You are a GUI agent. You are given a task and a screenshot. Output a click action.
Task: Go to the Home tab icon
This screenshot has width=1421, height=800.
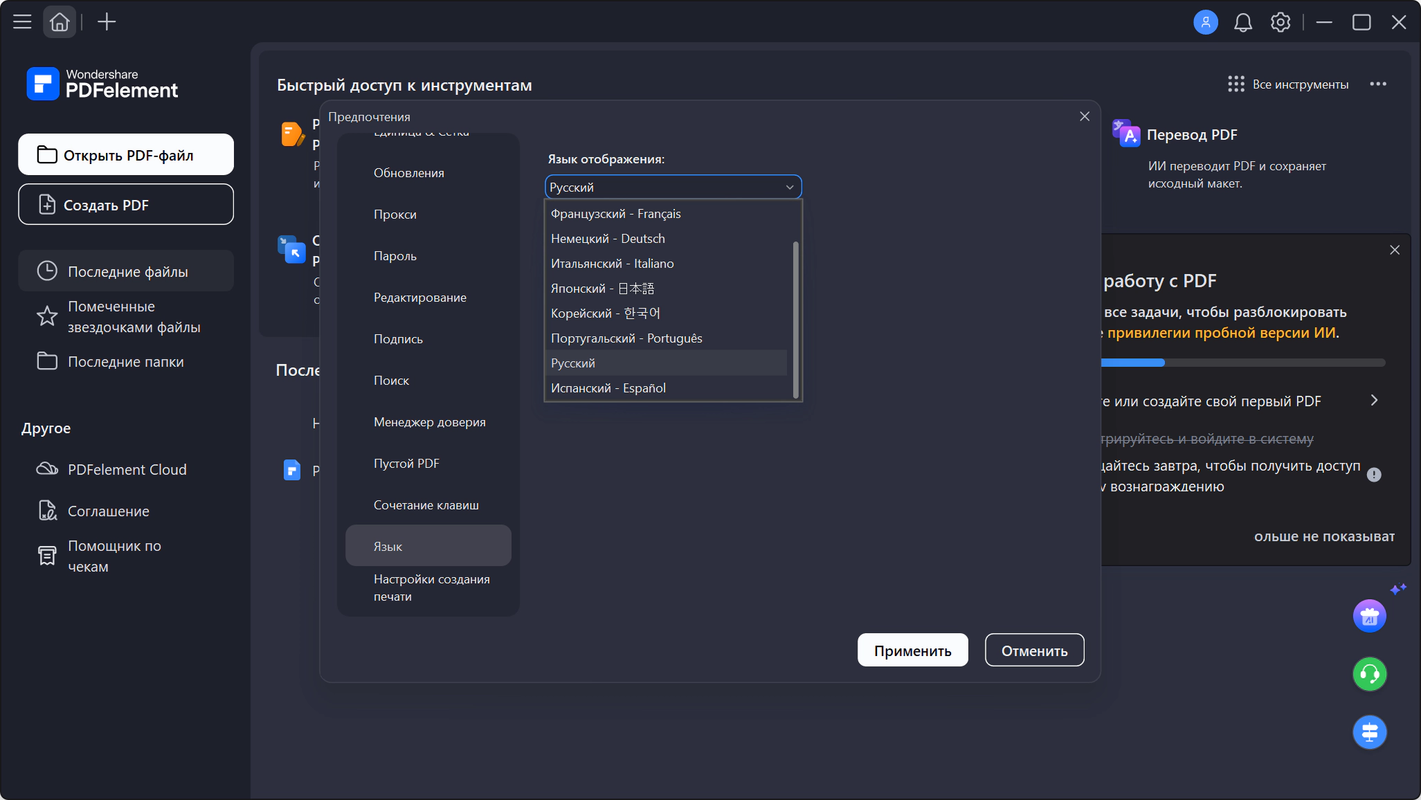click(60, 22)
